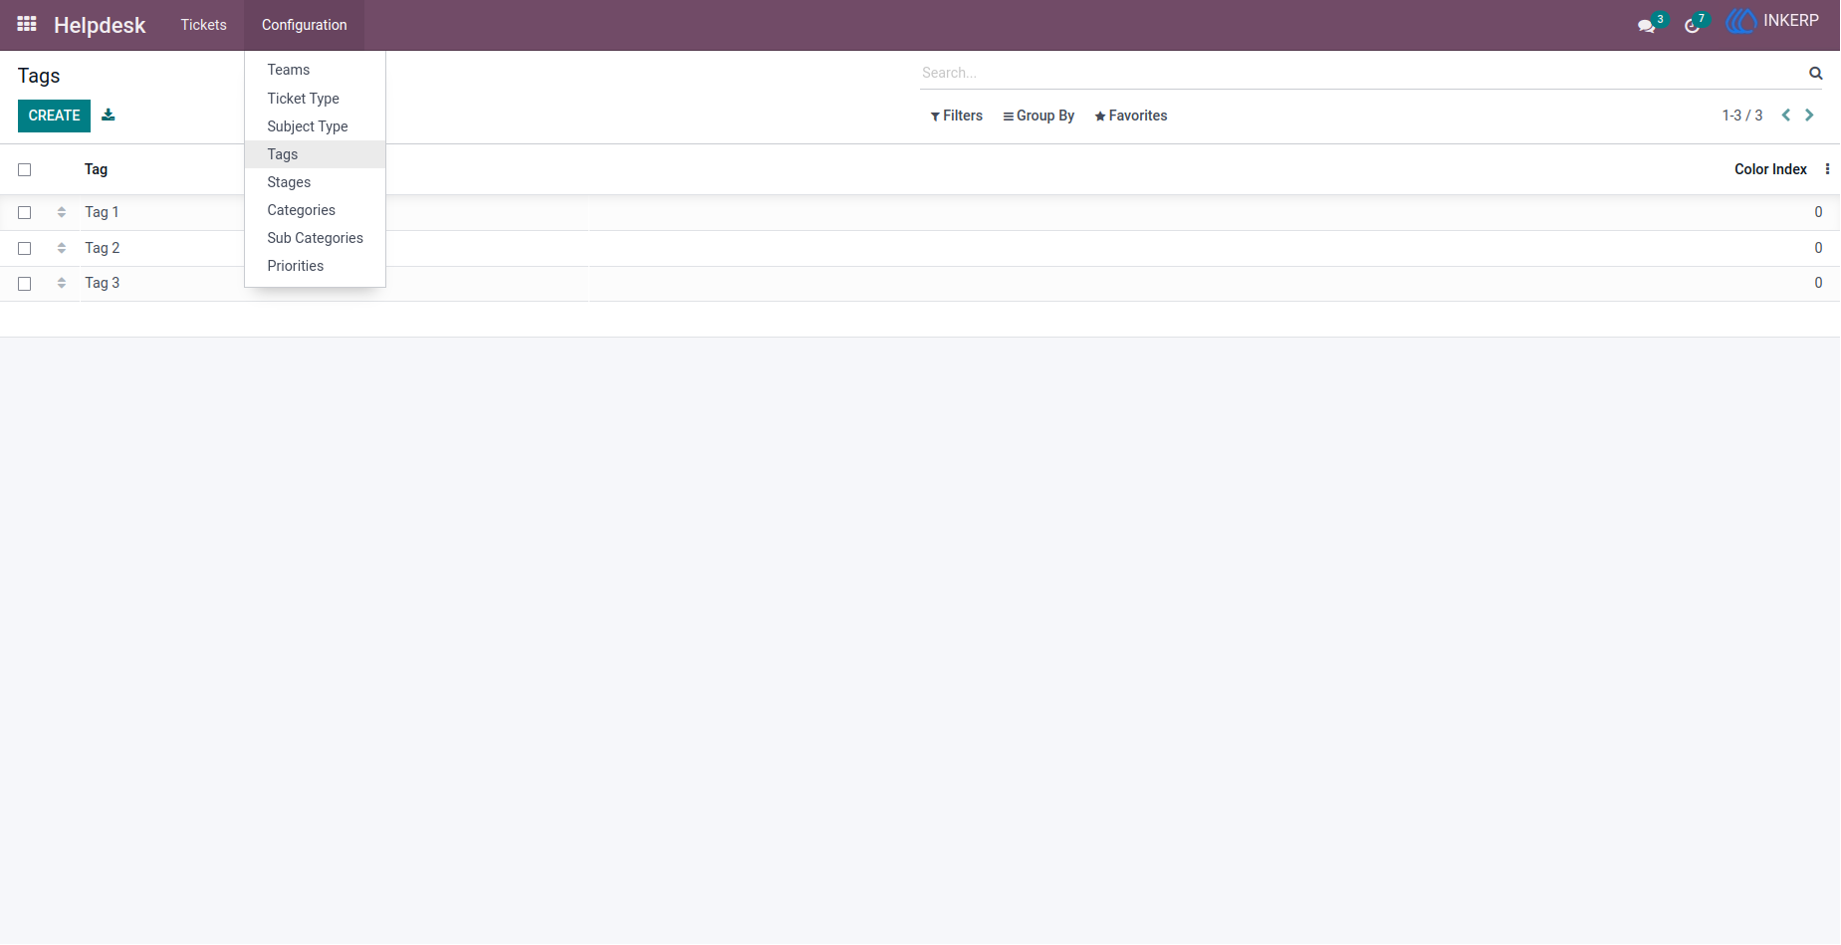Viewport: 1841px width, 945px height.
Task: Expand the Group By dropdown
Action: pos(1038,116)
